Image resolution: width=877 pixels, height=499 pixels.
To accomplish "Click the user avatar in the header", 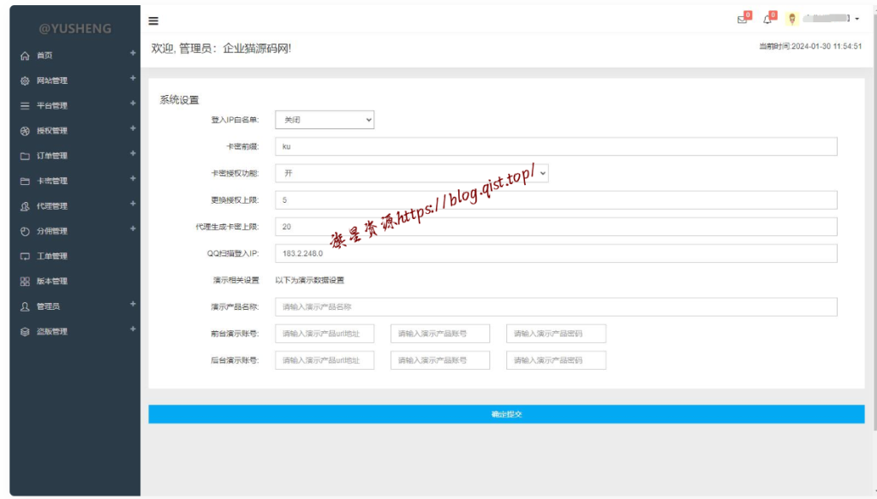I will [792, 20].
